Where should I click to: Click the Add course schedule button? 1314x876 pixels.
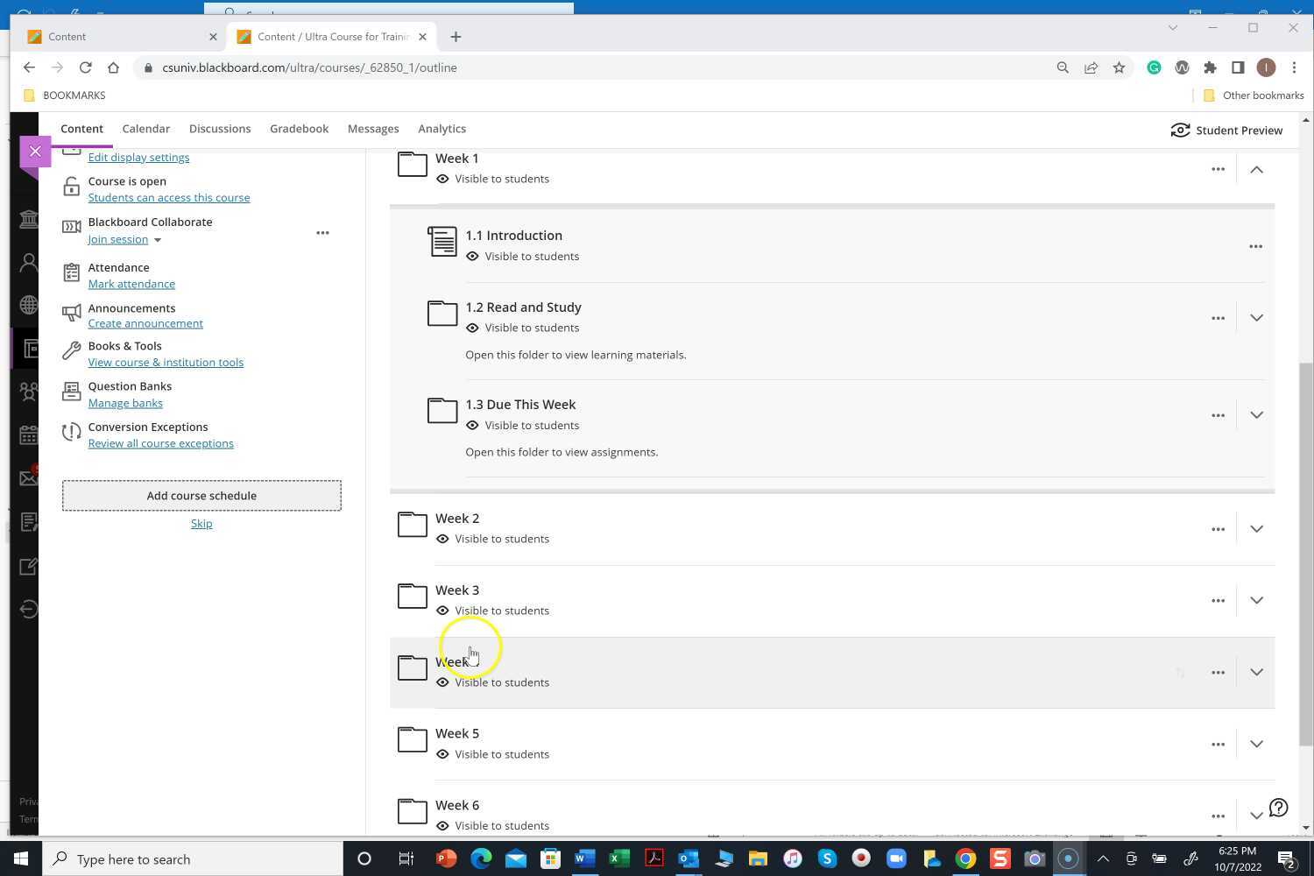coord(201,495)
